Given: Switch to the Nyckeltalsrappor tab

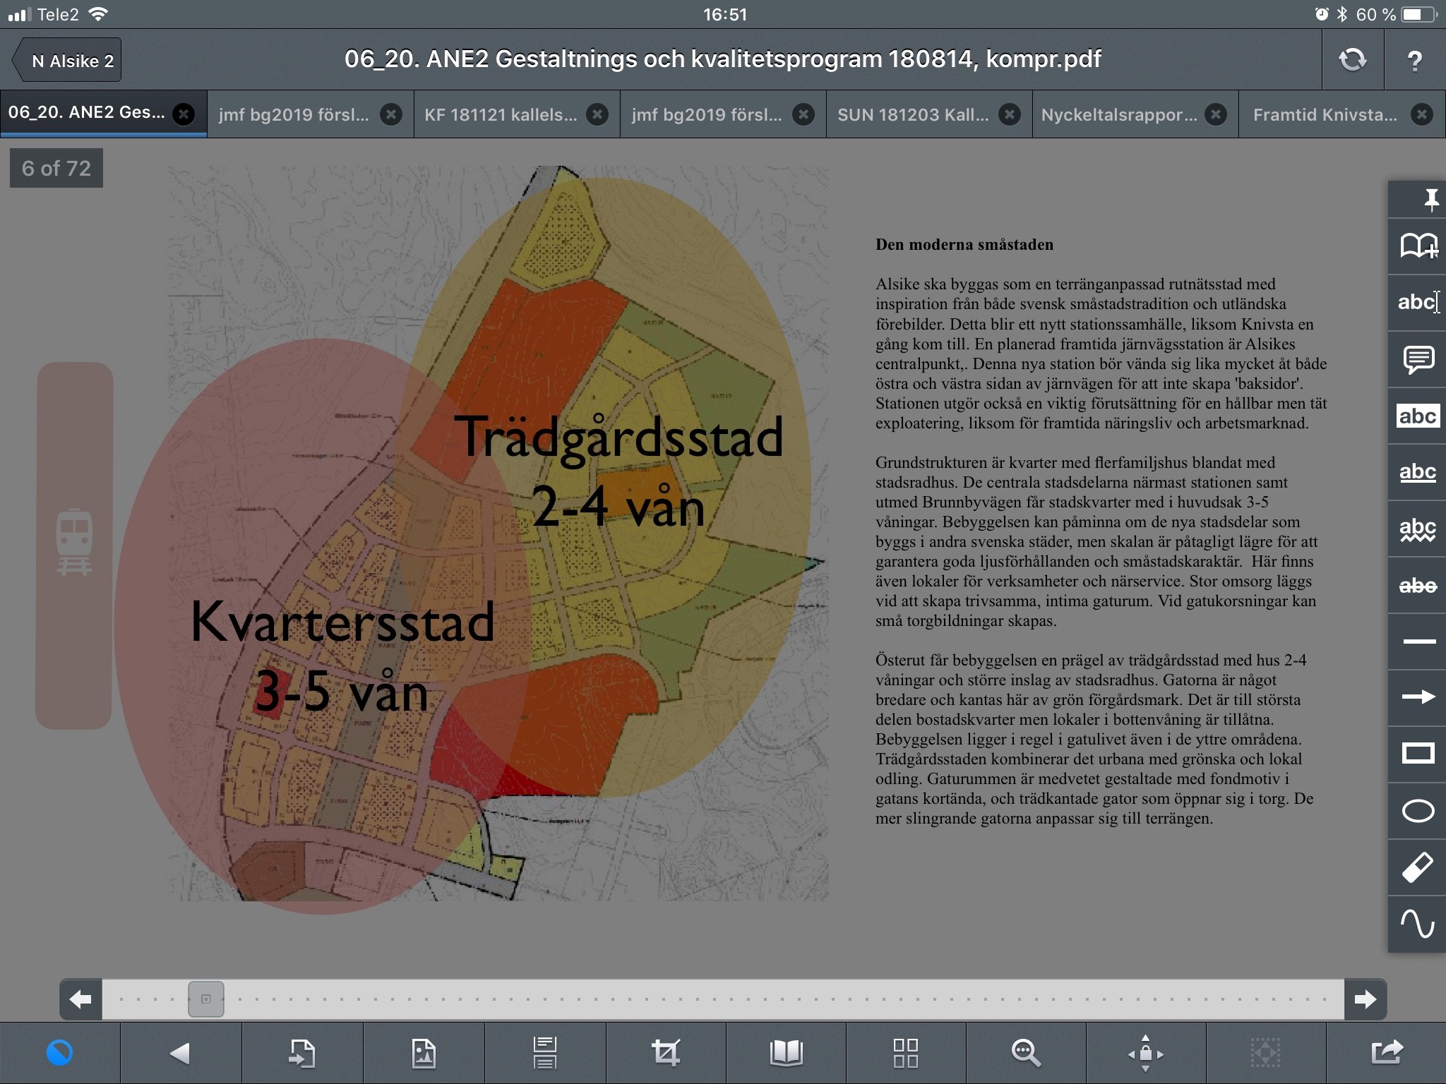Looking at the screenshot, I should pyautogui.click(x=1118, y=114).
